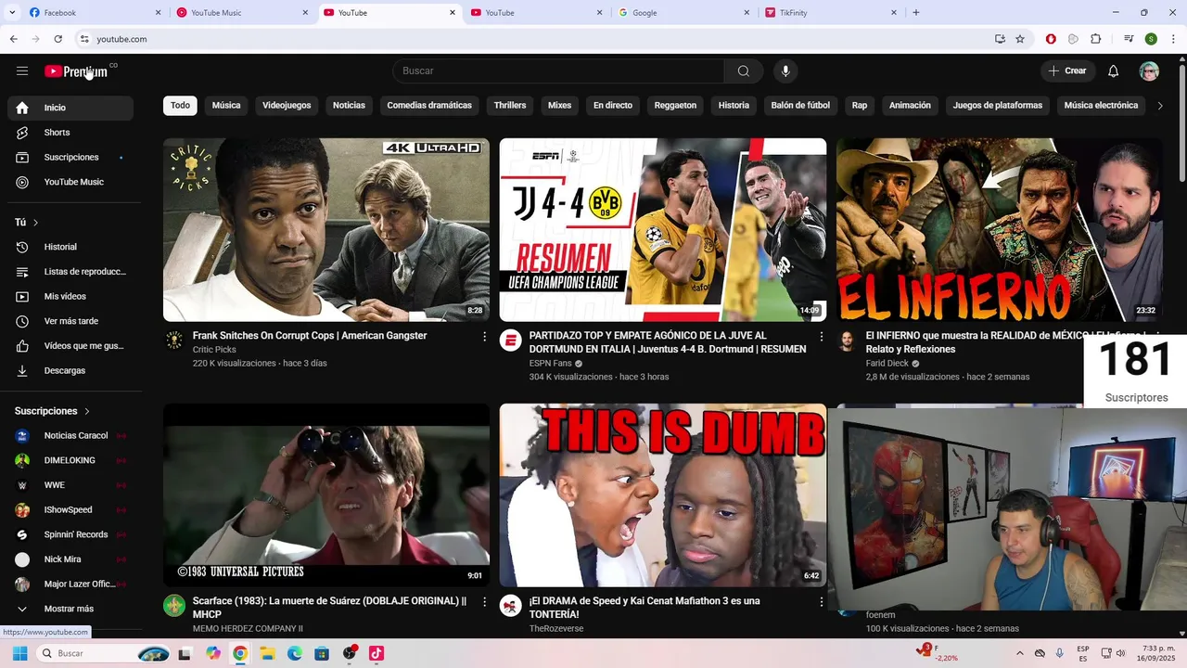Viewport: 1187px width, 668px height.
Task: Open a new browser tab
Action: tap(916, 13)
